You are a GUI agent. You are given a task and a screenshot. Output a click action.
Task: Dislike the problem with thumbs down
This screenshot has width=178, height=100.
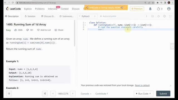(28, 30)
